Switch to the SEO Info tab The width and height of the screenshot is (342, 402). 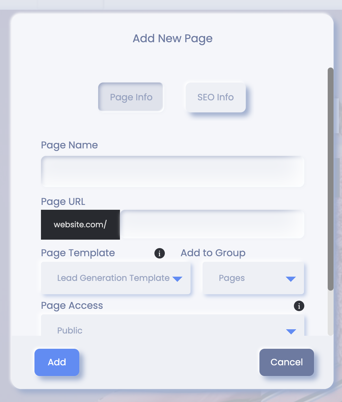click(216, 97)
